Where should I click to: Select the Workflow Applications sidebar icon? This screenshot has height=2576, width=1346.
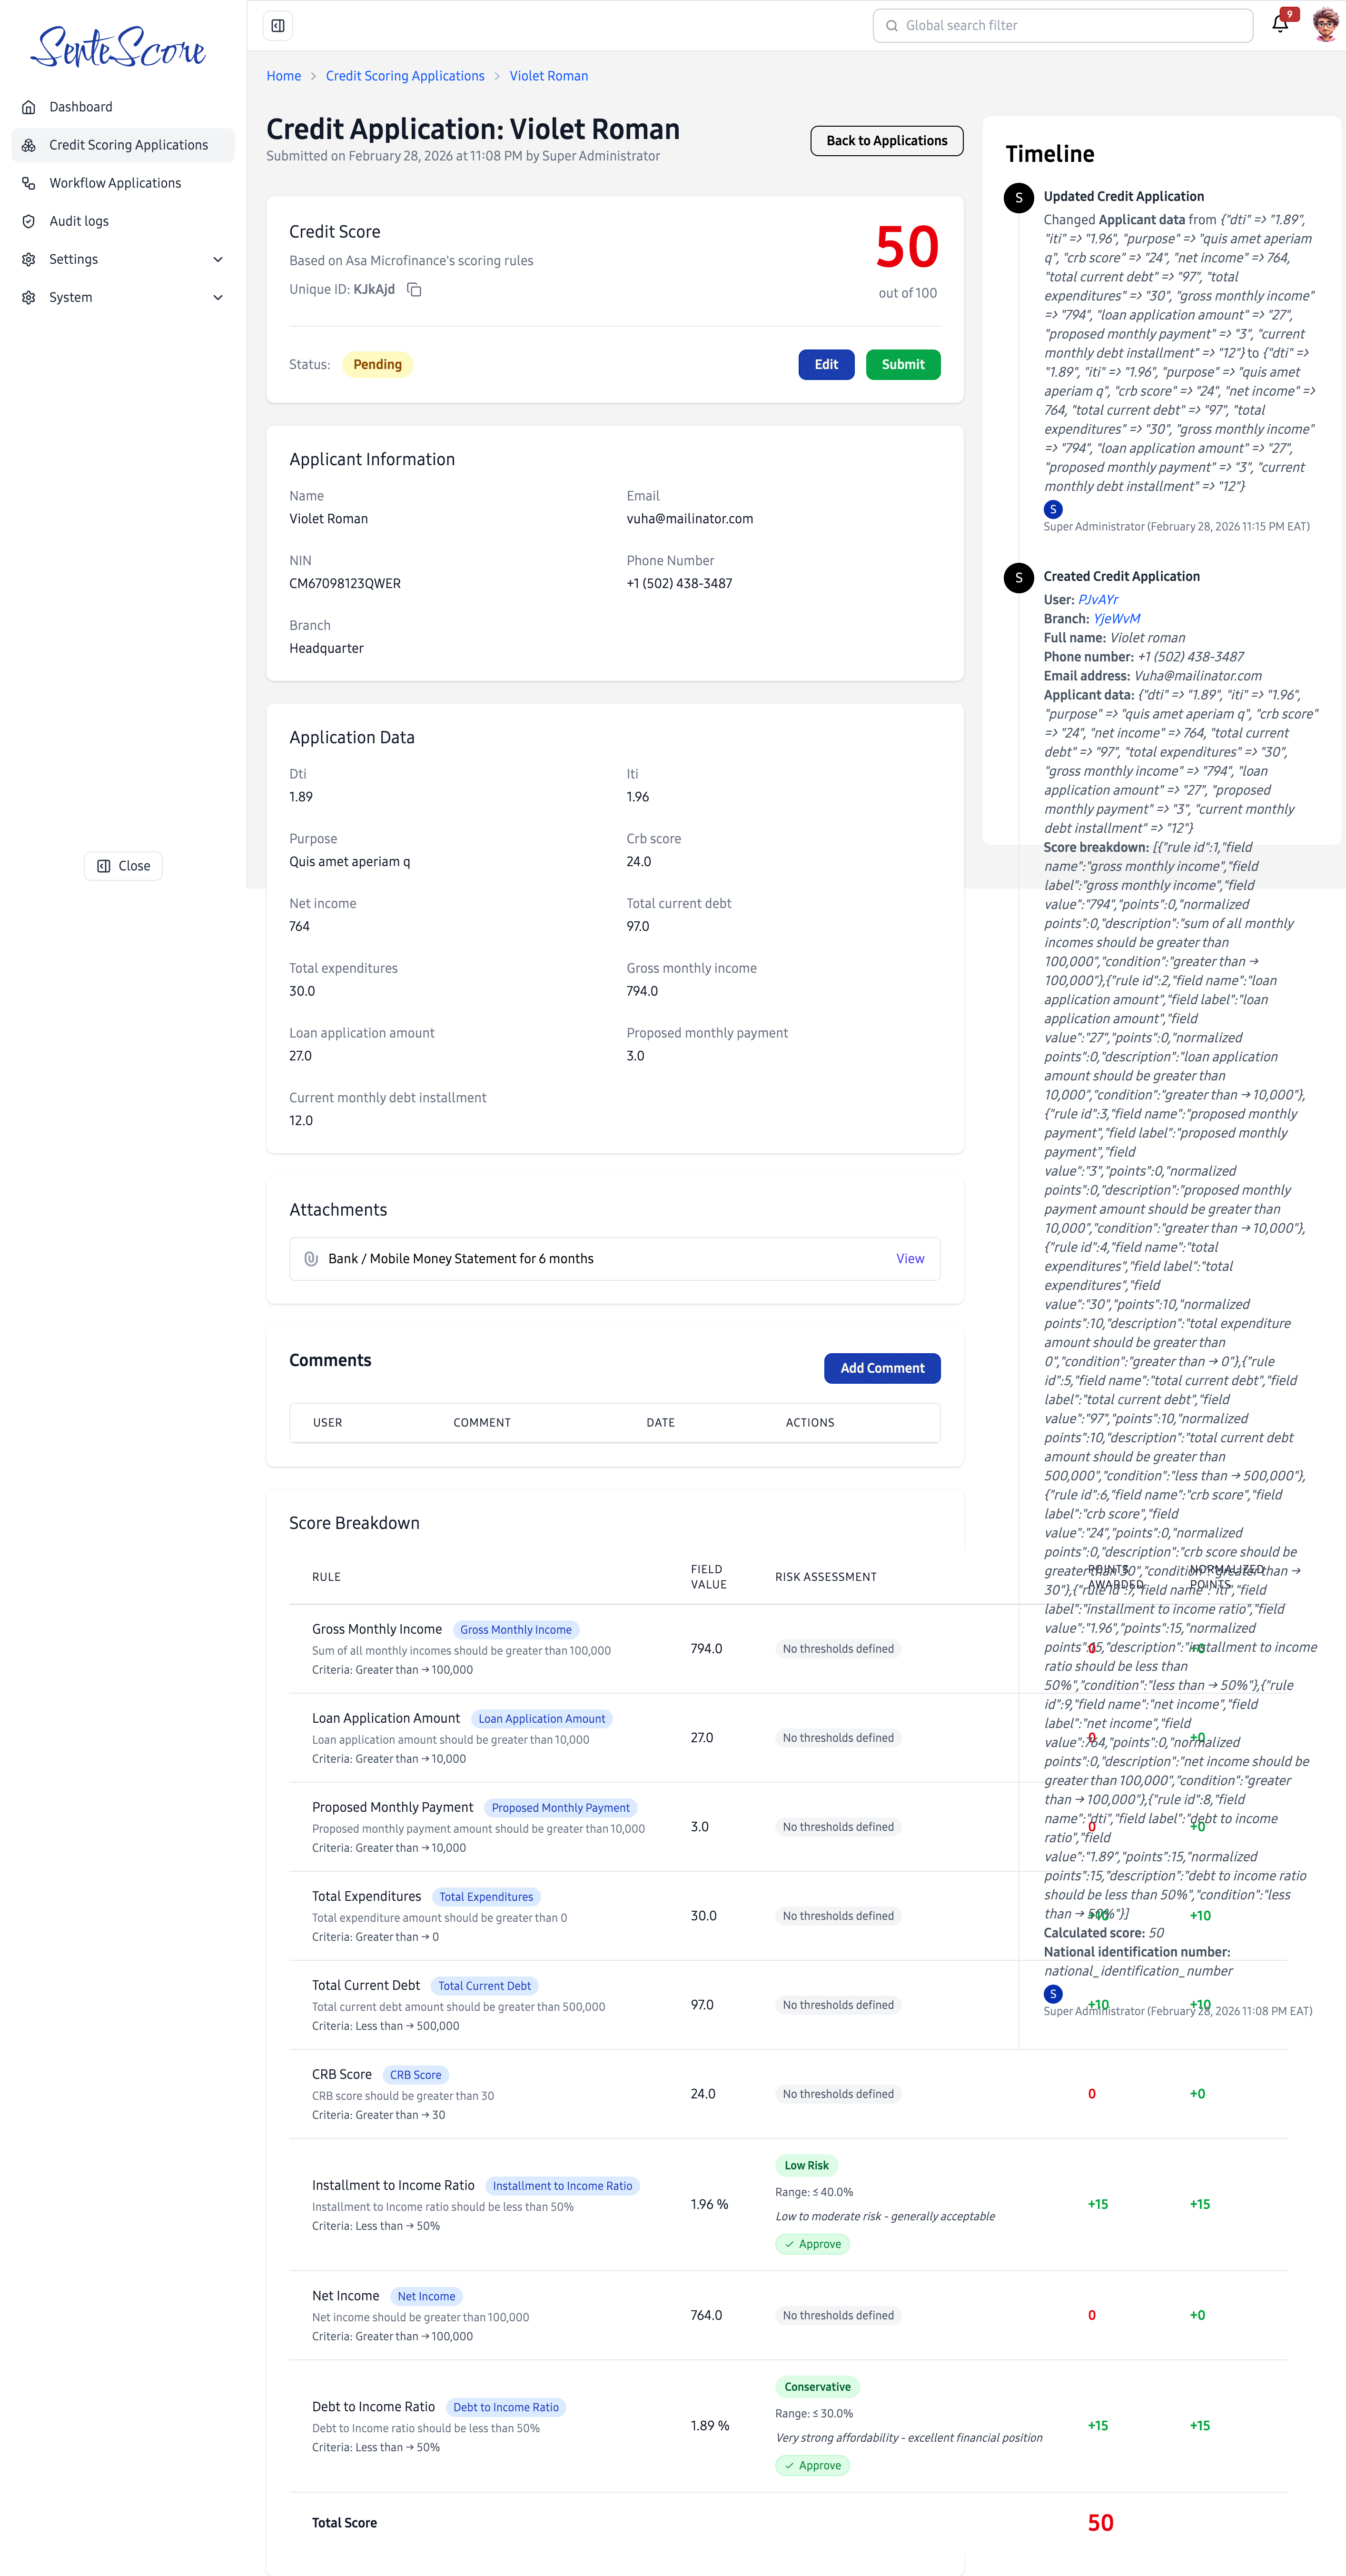point(29,182)
